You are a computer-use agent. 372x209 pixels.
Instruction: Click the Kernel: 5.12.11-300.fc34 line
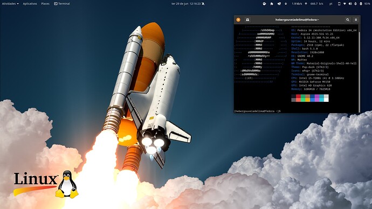pos(315,38)
